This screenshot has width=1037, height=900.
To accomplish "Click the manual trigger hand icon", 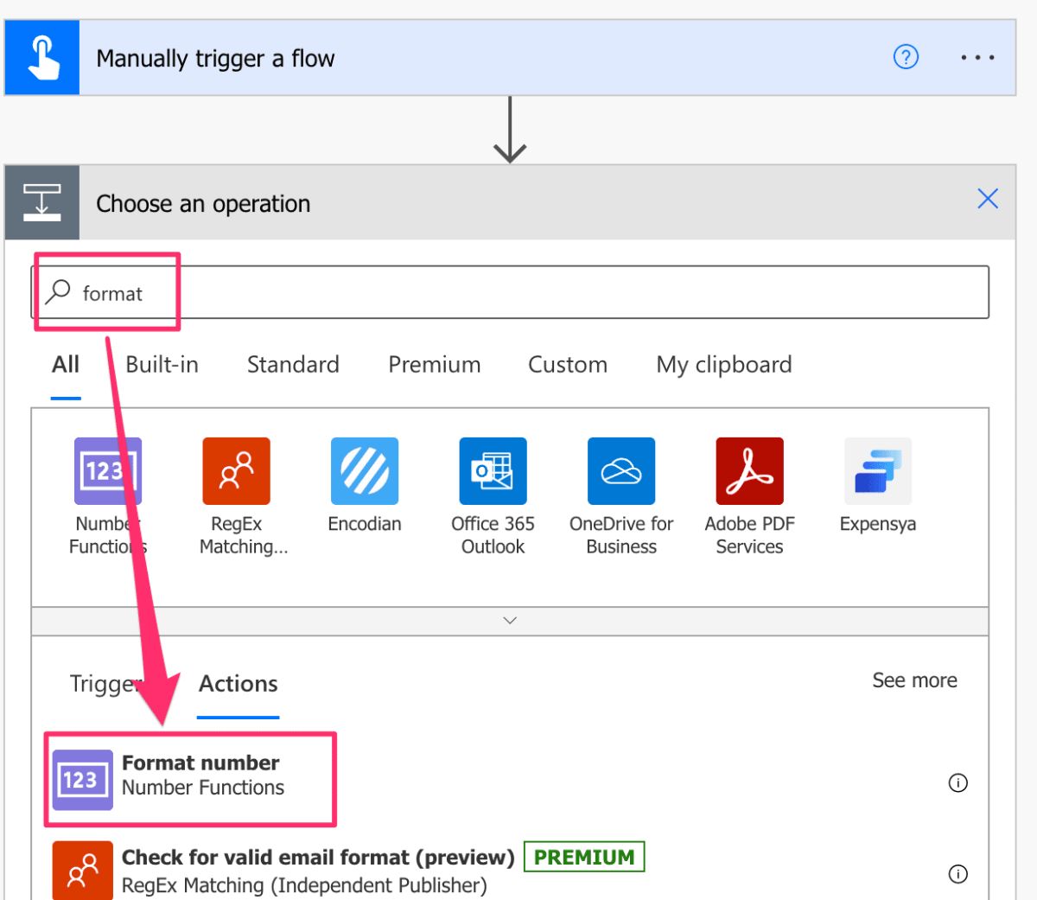I will (41, 57).
